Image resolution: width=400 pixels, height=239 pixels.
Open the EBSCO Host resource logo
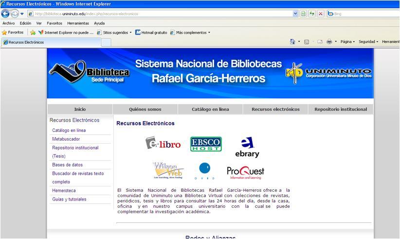click(206, 144)
